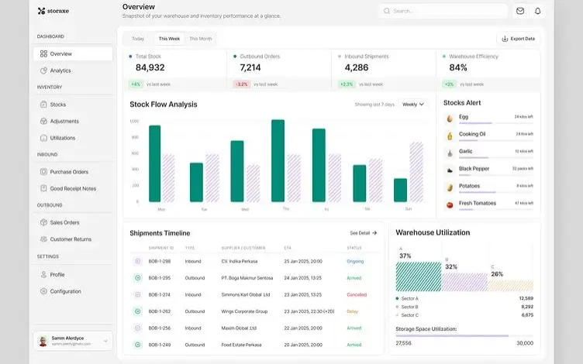Screen dimensions: 583x364
Task: Open Good Receipt Notes page
Action: coord(73,188)
